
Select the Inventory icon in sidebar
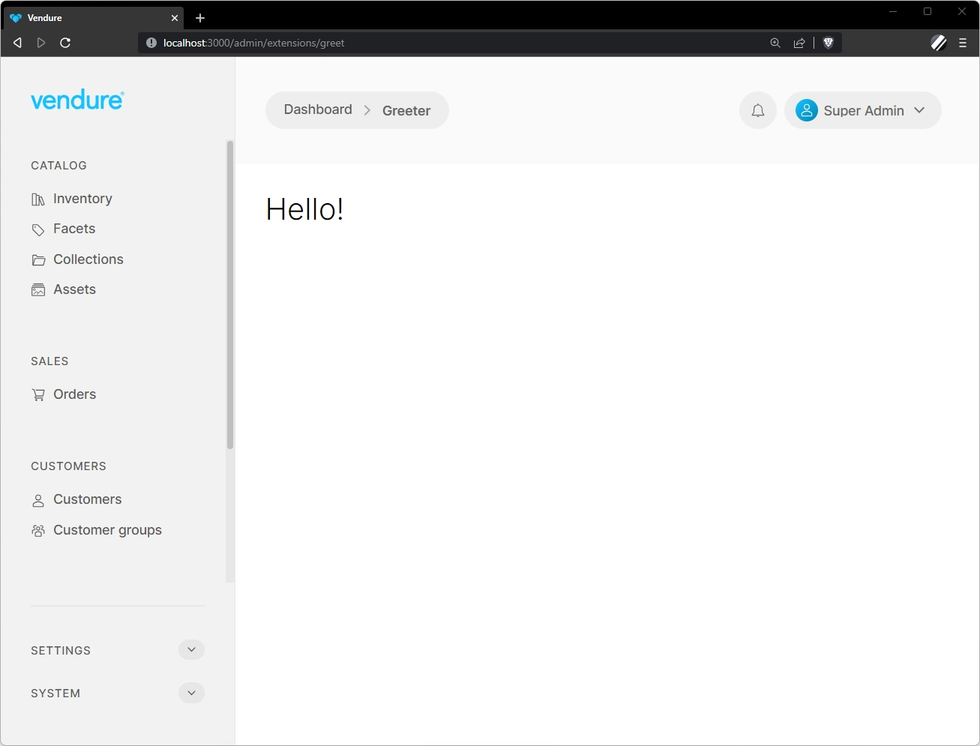(x=38, y=198)
